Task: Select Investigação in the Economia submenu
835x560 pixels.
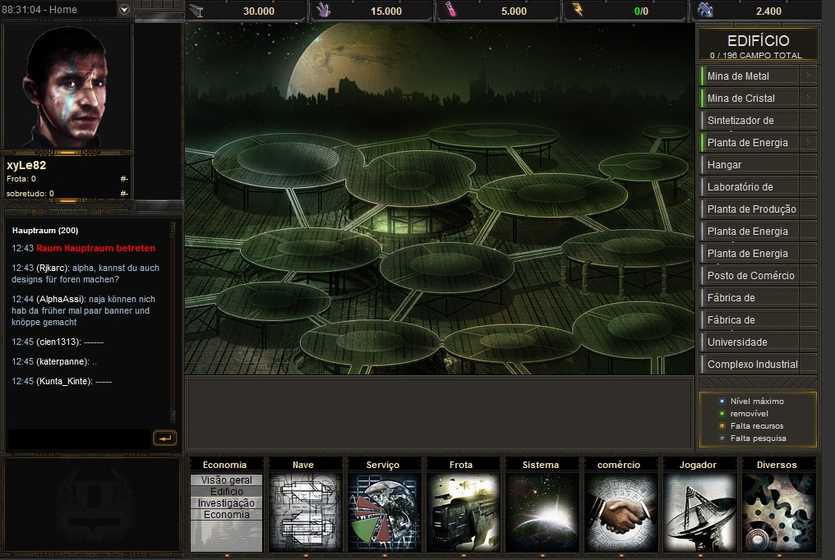Action: pyautogui.click(x=226, y=503)
